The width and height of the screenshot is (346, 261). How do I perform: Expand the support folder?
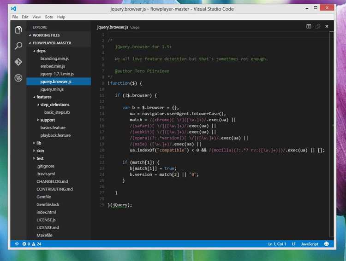coord(38,120)
